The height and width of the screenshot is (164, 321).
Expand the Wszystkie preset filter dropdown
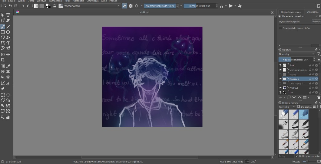point(287,107)
